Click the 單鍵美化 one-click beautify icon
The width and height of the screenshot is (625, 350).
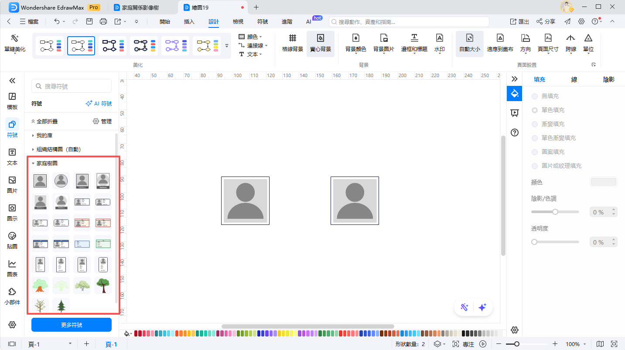pyautogui.click(x=15, y=39)
